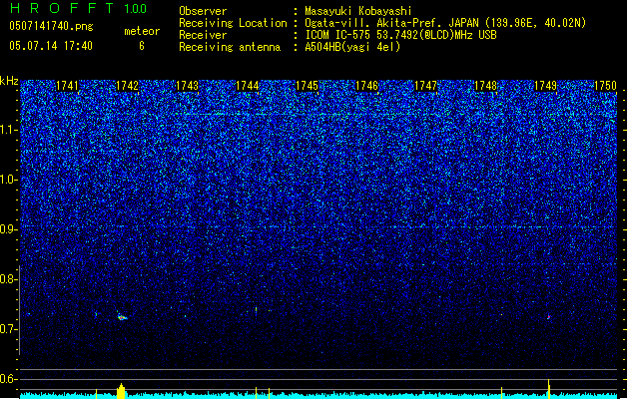This screenshot has height=399, width=628.
Task: Click the 0.9 kHz axis label
Action: pos(9,229)
